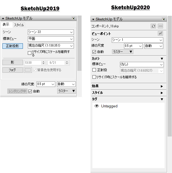Collapse the カメラ section
This screenshot has width=172, height=173.
(x=162, y=59)
